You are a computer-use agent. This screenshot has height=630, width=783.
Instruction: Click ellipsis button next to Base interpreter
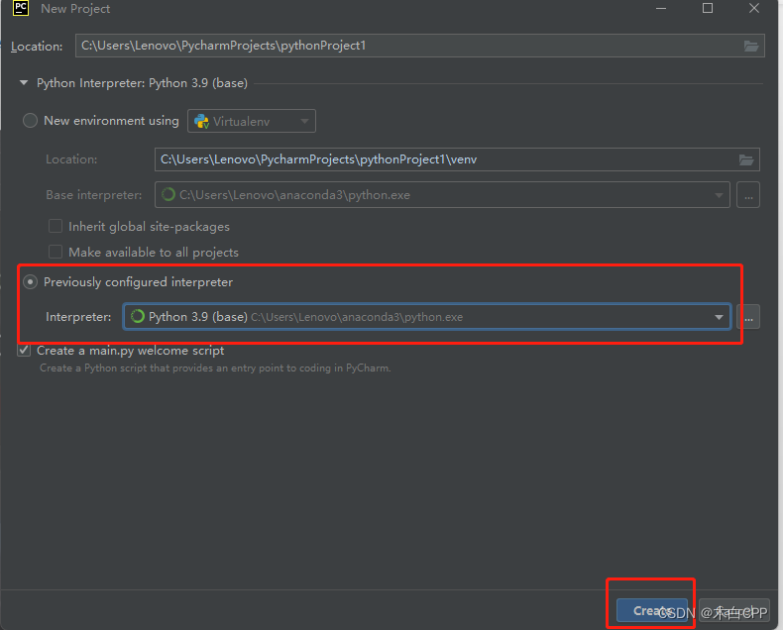pos(748,195)
